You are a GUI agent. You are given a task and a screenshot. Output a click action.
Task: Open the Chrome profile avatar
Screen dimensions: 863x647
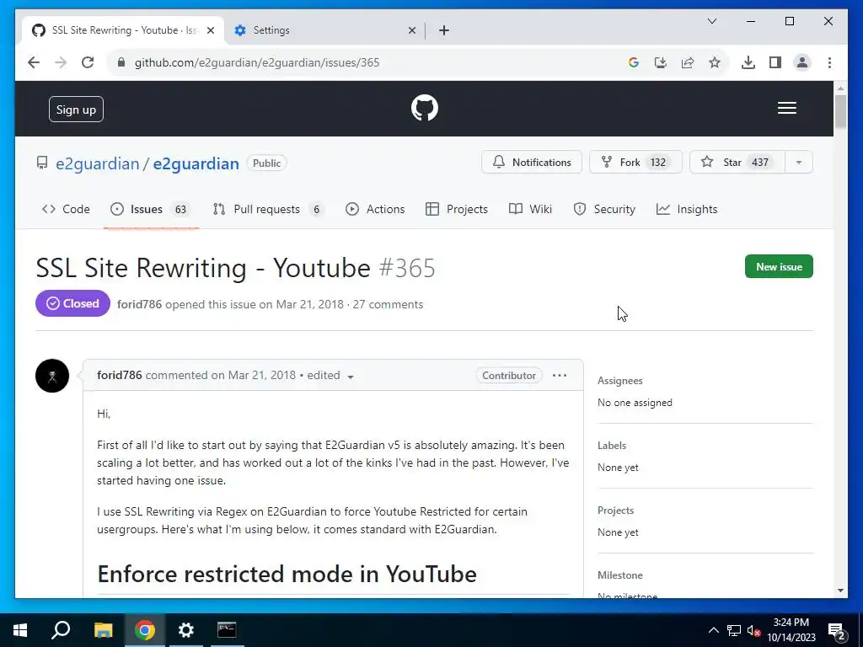(x=802, y=62)
